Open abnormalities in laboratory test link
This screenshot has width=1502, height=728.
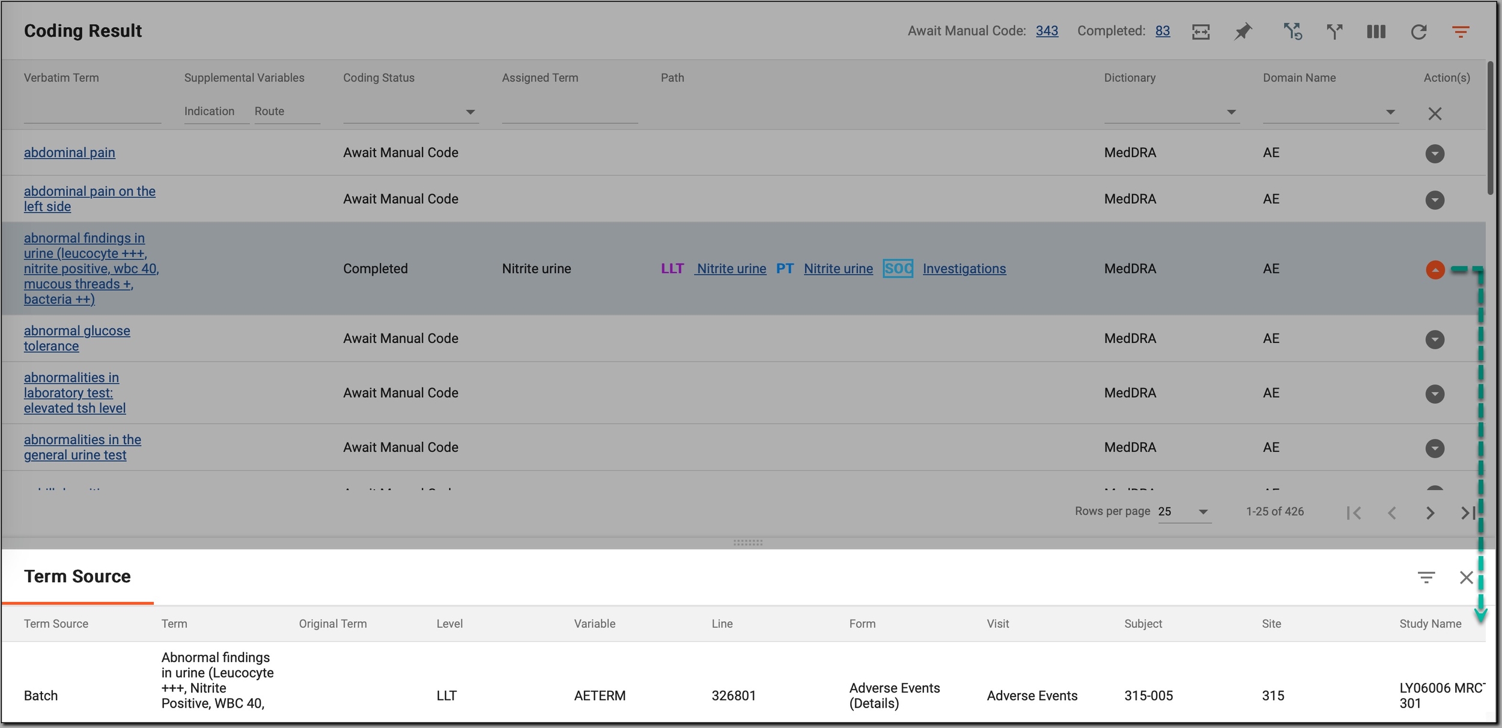point(74,393)
